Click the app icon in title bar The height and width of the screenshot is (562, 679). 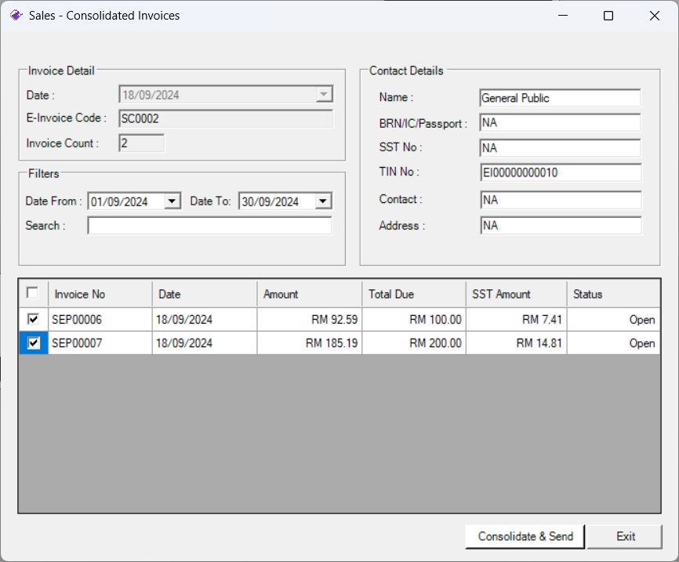16,16
